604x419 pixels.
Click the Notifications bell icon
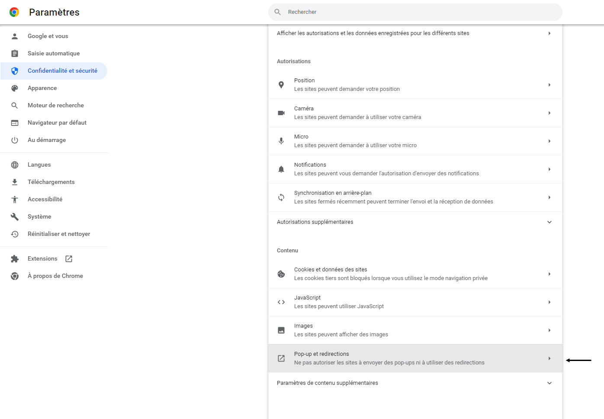coord(281,169)
